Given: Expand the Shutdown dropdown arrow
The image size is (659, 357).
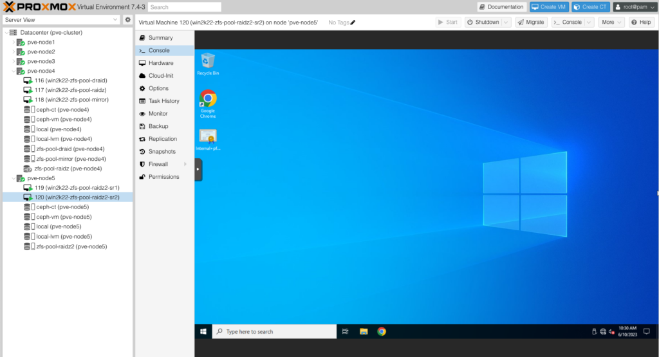Looking at the screenshot, I should (506, 23).
